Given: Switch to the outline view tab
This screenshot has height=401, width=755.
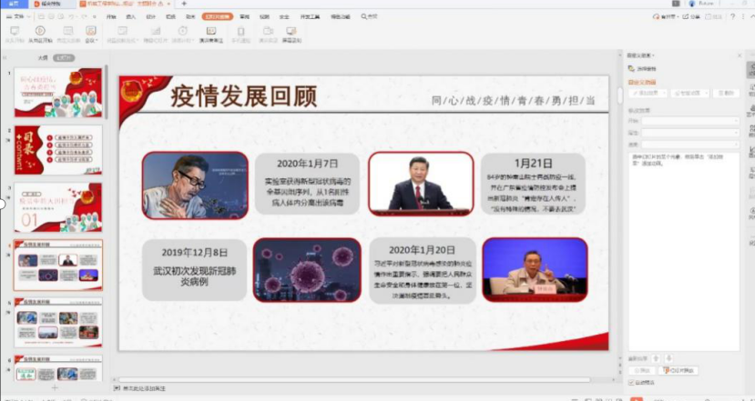Looking at the screenshot, I should click(x=43, y=57).
